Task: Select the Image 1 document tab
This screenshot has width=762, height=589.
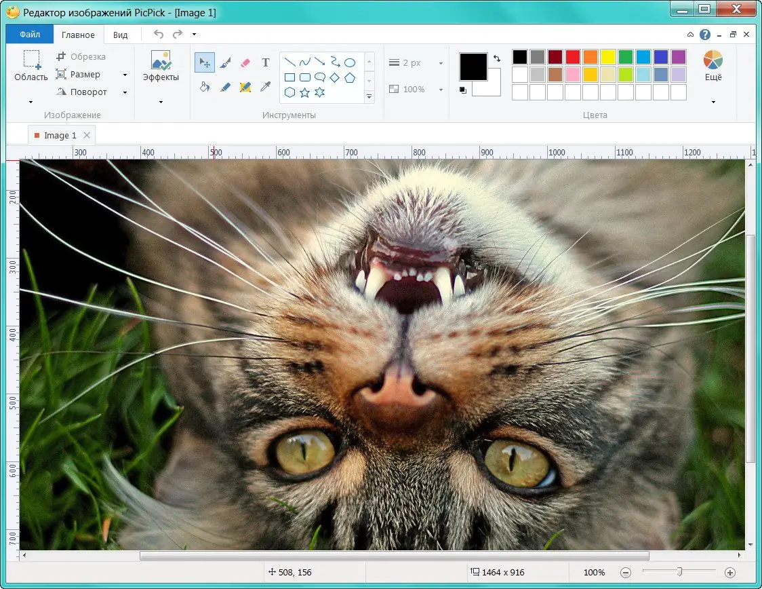Action: [60, 135]
